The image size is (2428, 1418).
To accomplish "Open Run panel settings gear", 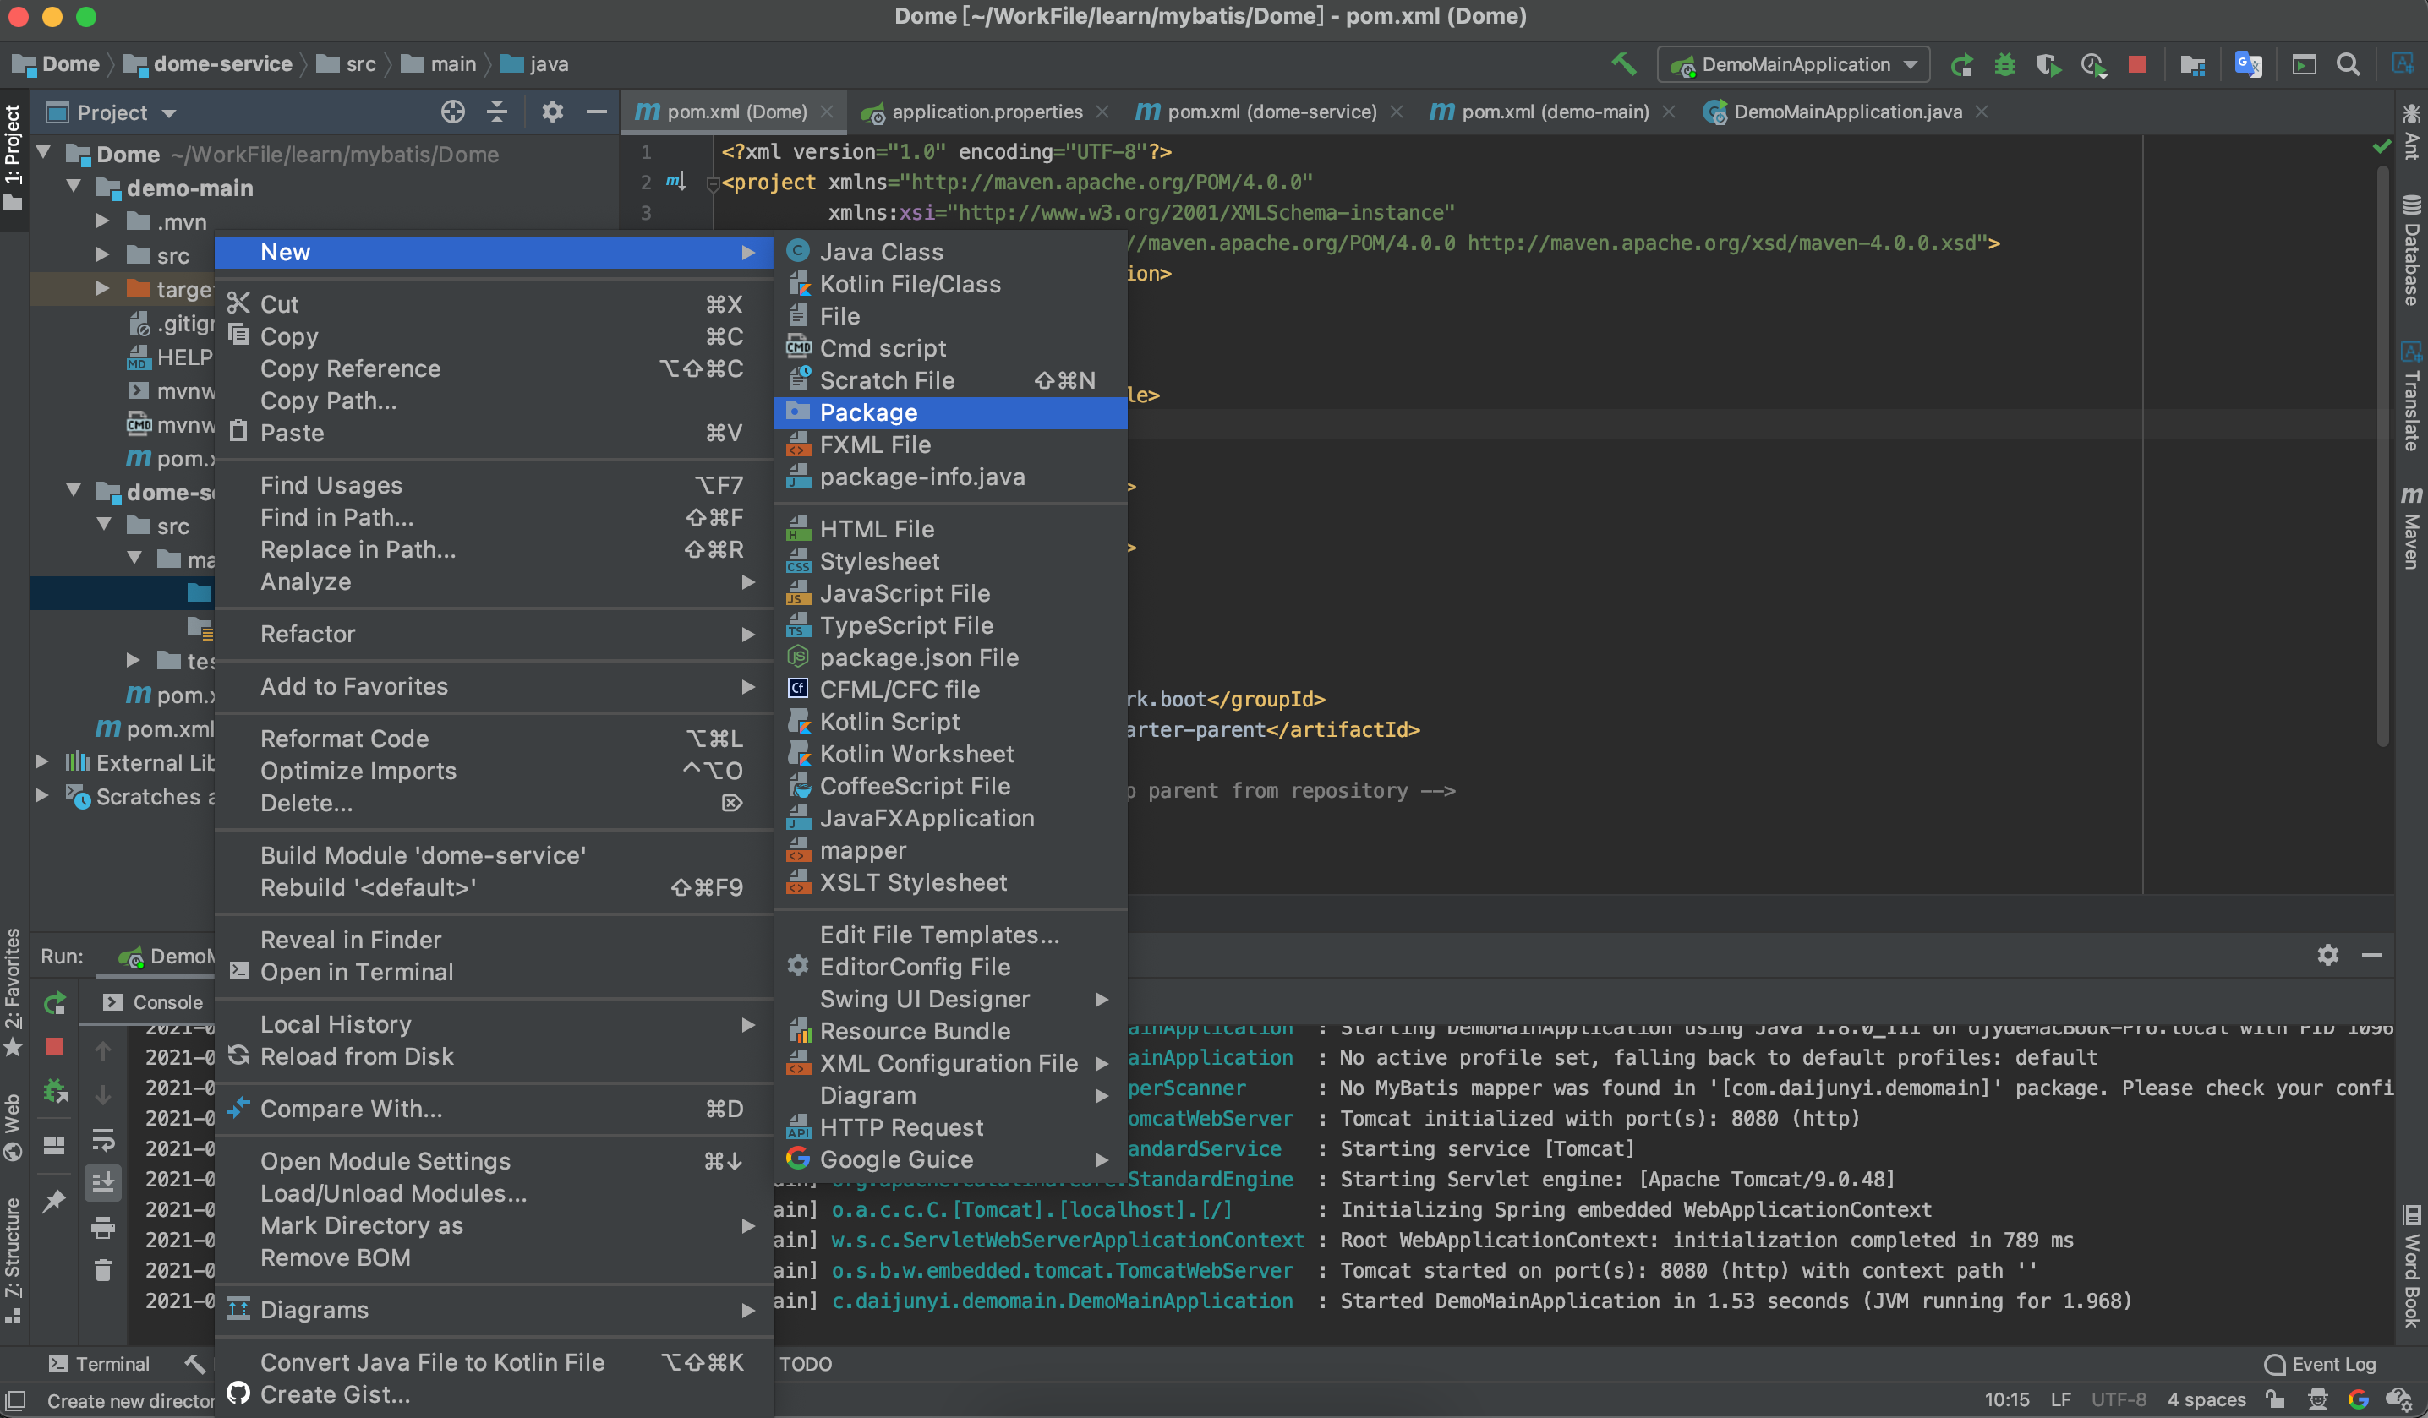I will (x=2327, y=955).
